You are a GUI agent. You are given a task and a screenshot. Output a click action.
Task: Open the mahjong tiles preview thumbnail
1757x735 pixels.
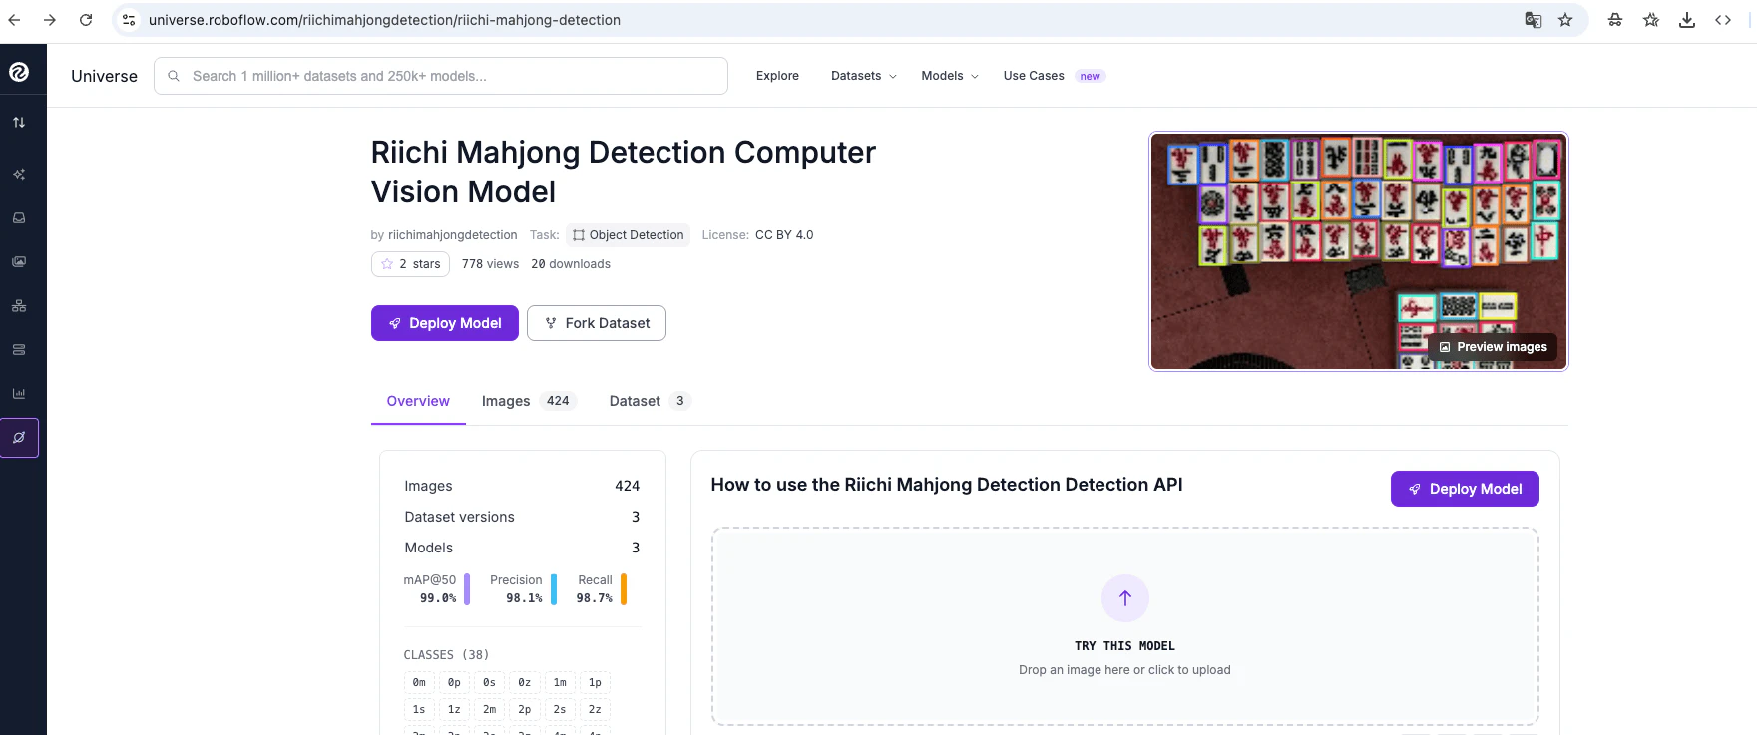coord(1359,251)
